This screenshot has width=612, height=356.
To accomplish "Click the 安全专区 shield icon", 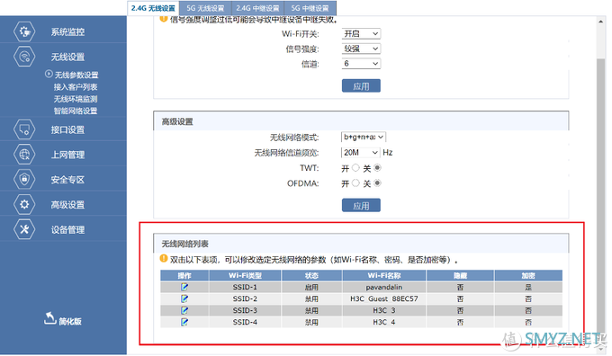I will pos(24,180).
